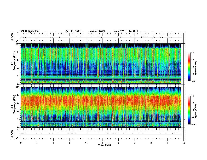Click the lower color scale bar
The height and width of the screenshot is (160, 207).
[189, 110]
